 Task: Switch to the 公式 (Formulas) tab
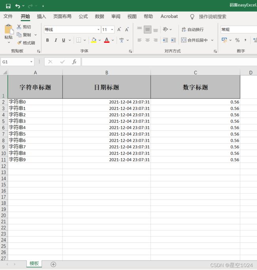[83, 17]
